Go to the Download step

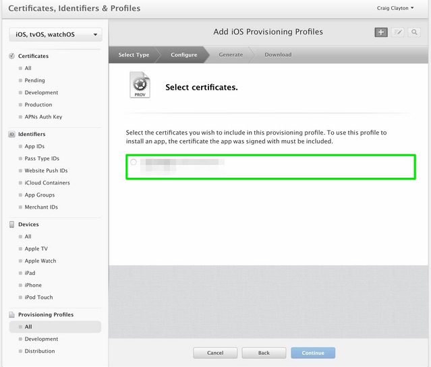(x=278, y=55)
